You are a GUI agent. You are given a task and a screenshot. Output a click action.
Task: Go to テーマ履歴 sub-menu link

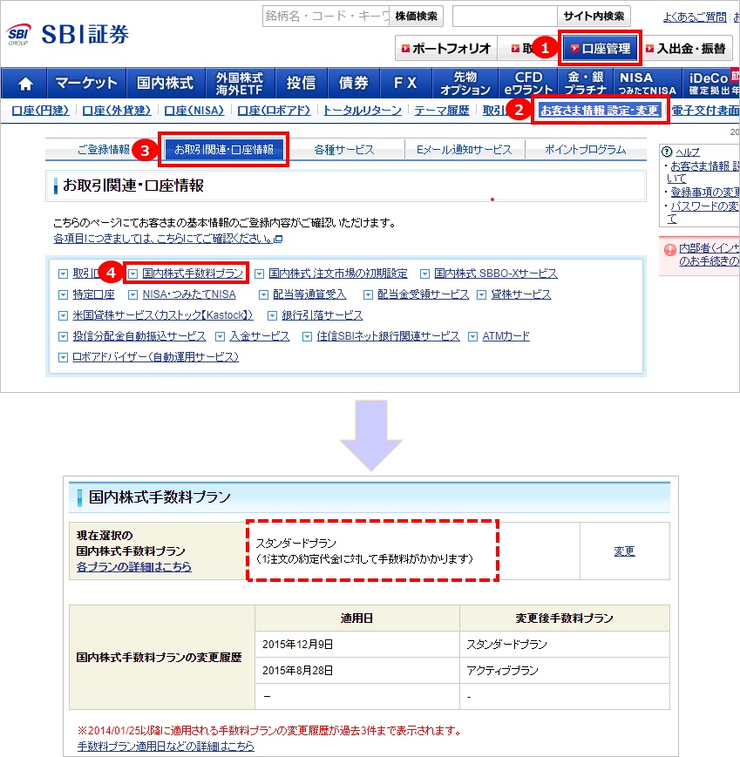point(442,111)
